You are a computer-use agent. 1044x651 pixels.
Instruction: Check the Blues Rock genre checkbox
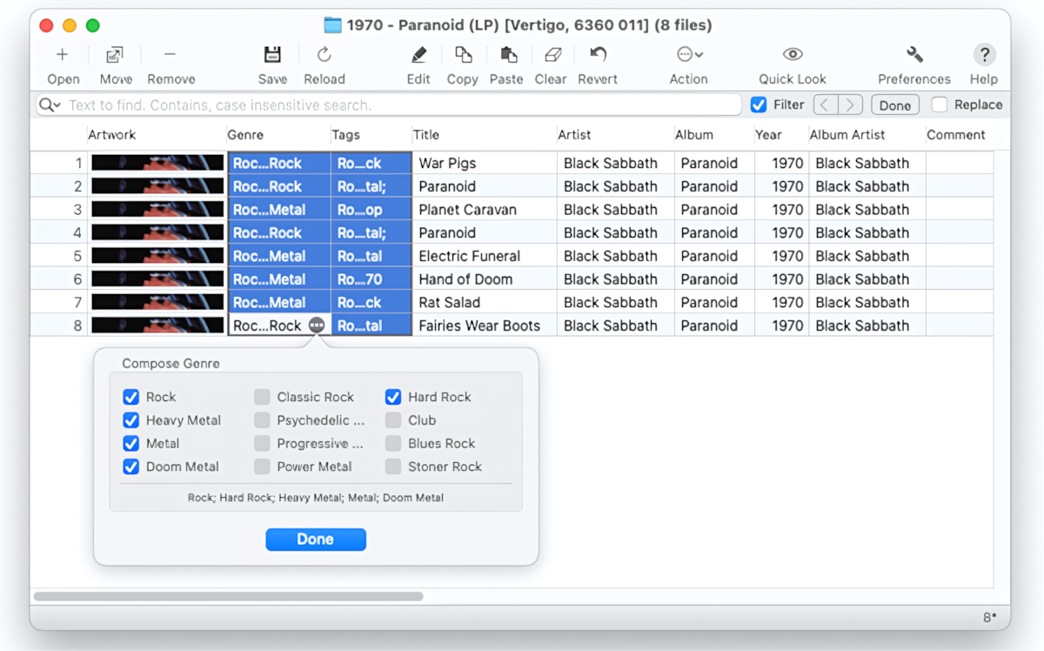click(393, 443)
